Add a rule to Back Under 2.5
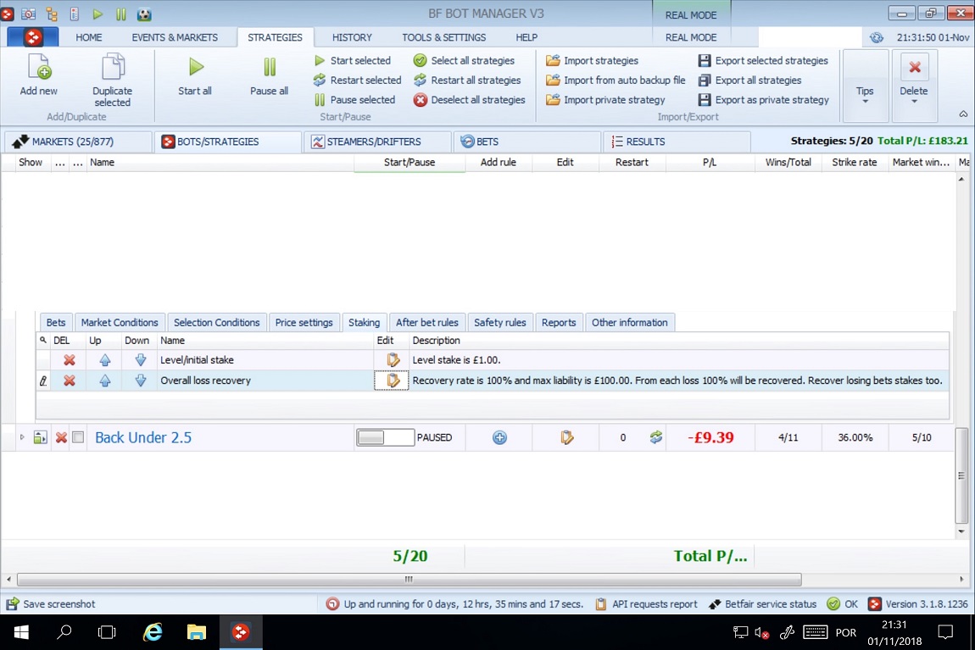This screenshot has height=650, width=975. [x=499, y=437]
